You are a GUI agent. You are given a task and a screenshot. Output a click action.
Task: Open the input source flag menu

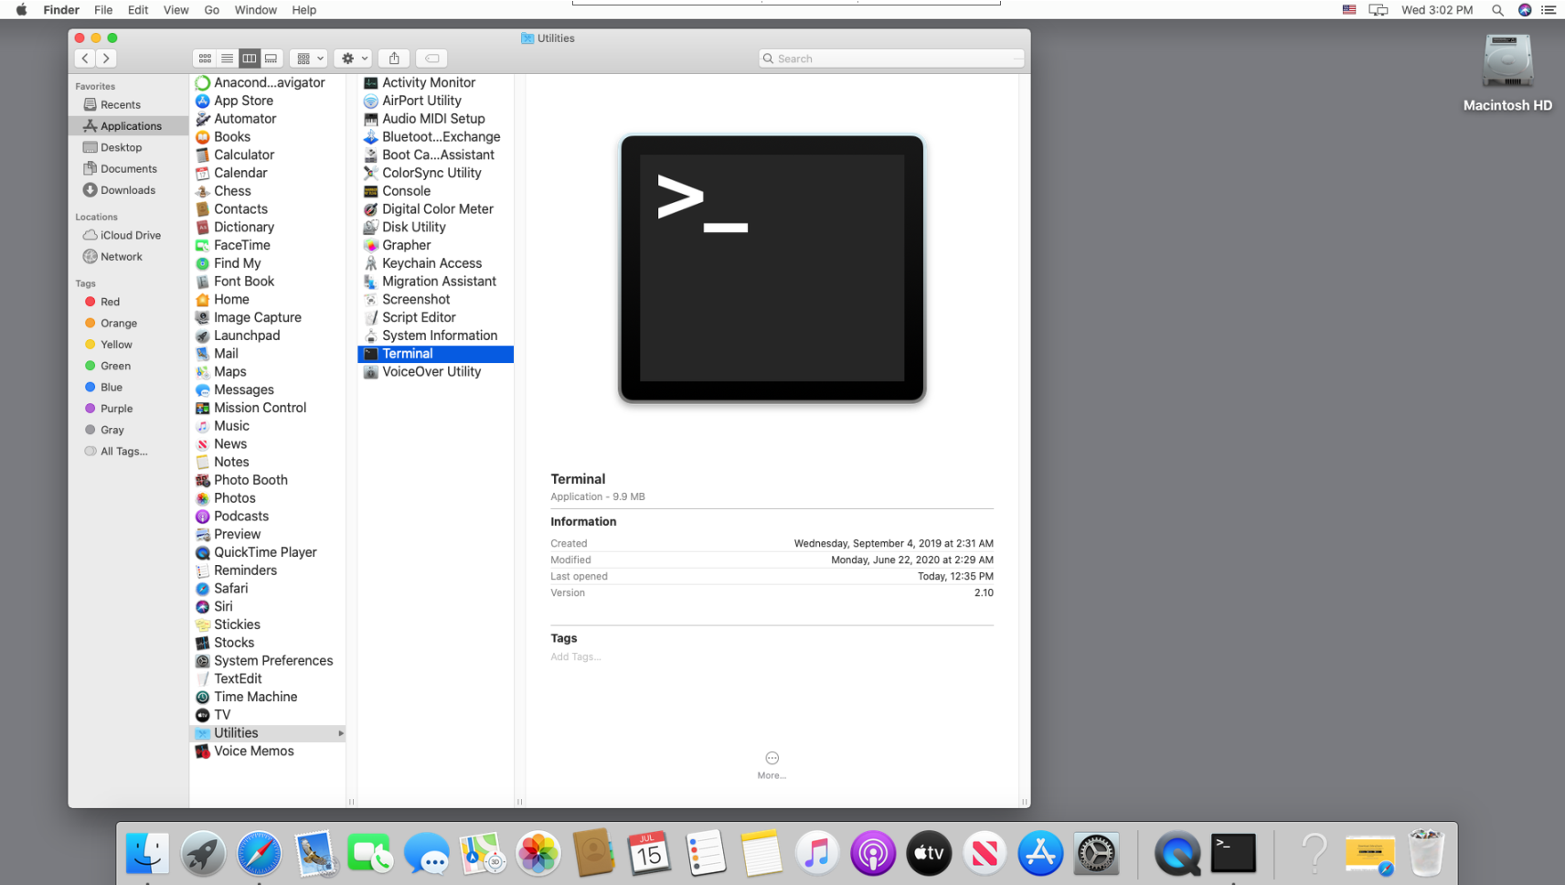point(1349,10)
